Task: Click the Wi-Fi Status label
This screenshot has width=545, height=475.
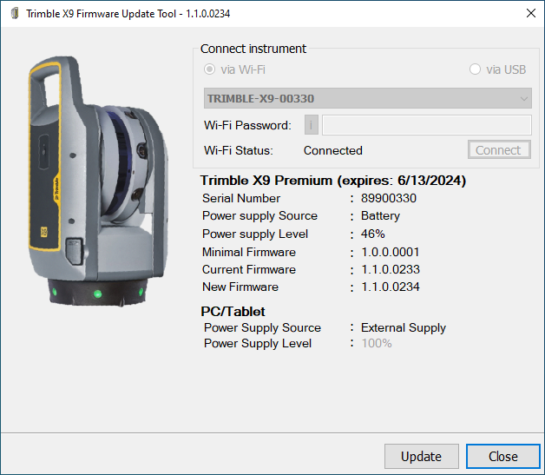Action: pyautogui.click(x=239, y=150)
